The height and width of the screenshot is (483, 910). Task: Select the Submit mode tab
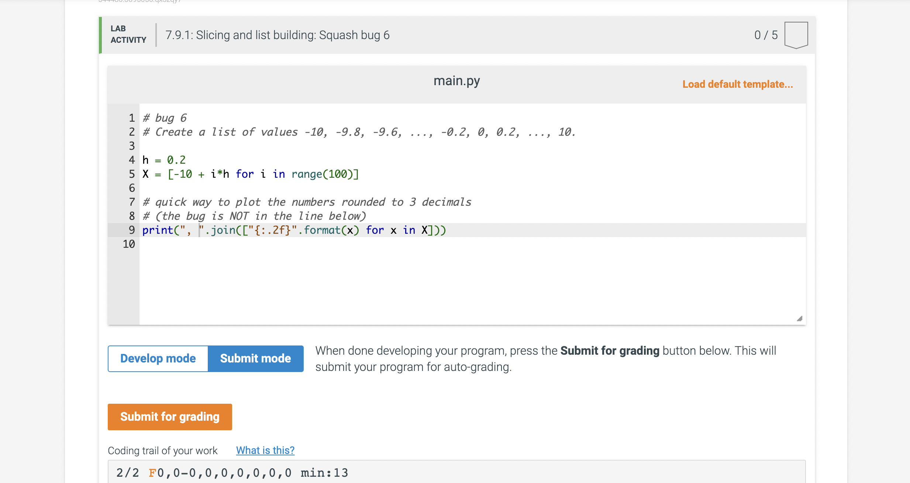[256, 358]
